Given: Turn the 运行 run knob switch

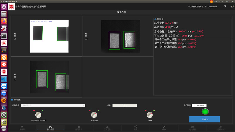Looking at the screenshot, I should coord(150,114).
